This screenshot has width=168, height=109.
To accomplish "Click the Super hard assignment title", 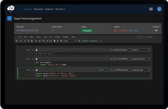I will click(28, 19).
